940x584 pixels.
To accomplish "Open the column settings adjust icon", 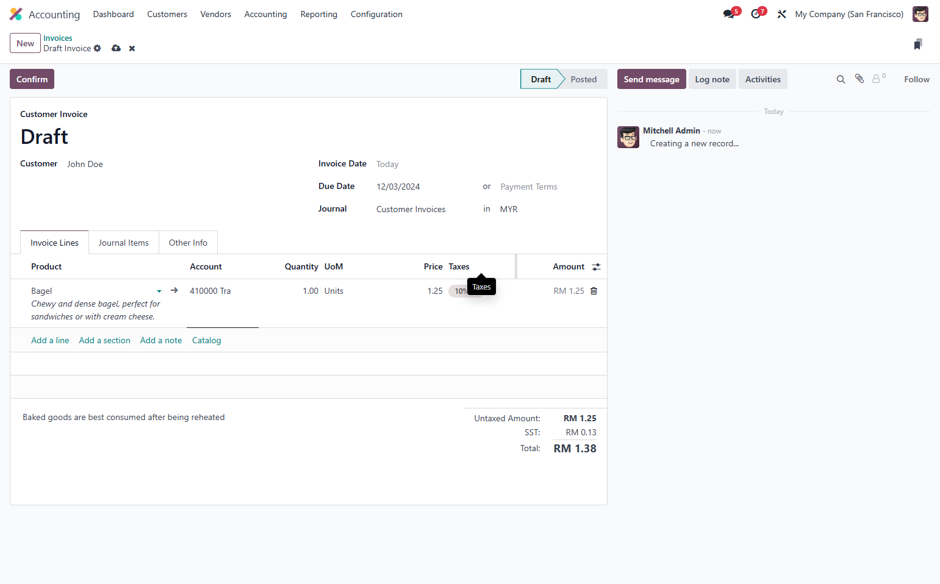I will pos(596,266).
